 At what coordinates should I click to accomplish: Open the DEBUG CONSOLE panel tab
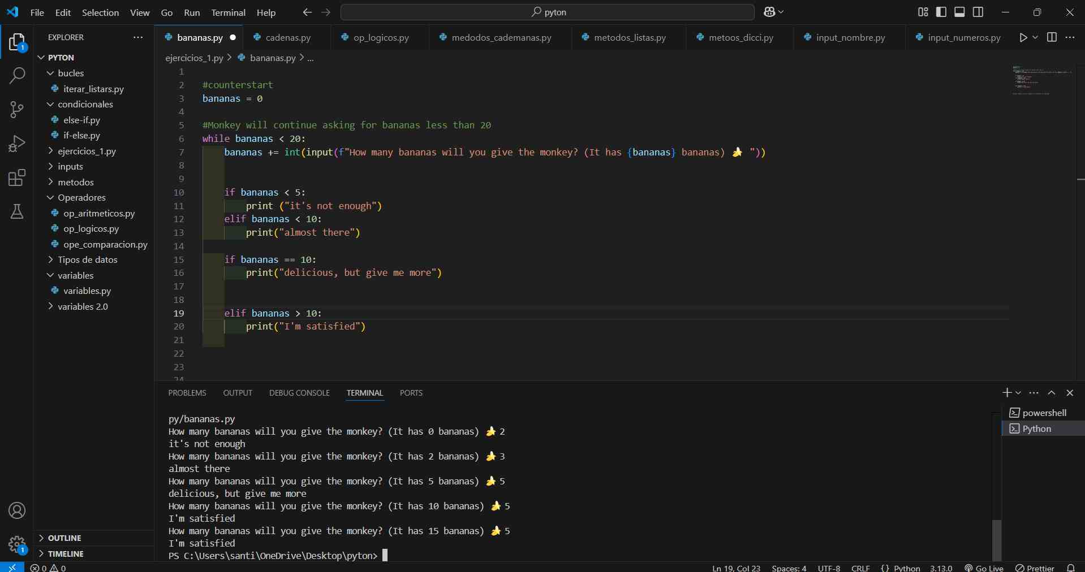(x=299, y=393)
